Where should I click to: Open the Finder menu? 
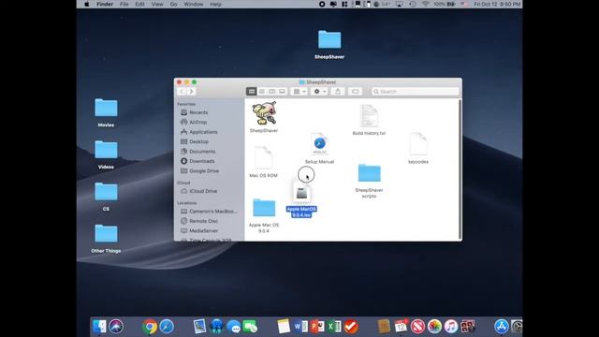[x=105, y=4]
